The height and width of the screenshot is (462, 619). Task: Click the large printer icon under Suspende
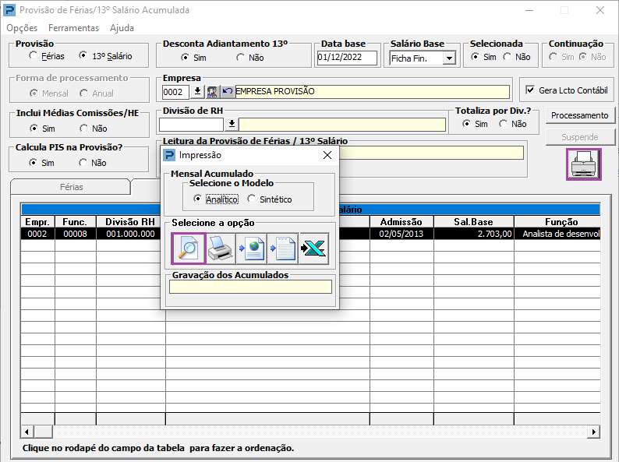tap(583, 164)
